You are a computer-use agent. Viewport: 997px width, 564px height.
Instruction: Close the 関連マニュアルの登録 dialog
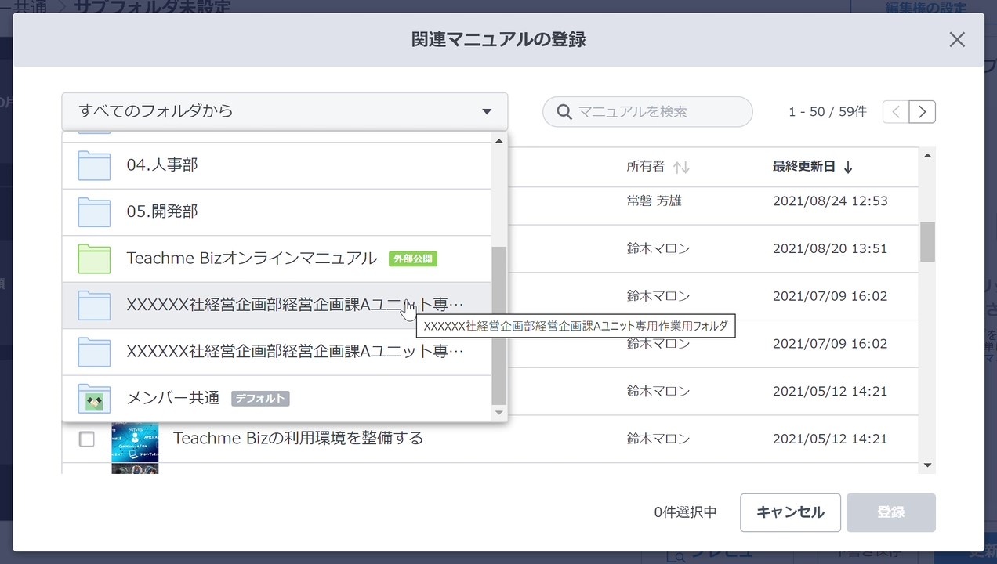coord(957,40)
